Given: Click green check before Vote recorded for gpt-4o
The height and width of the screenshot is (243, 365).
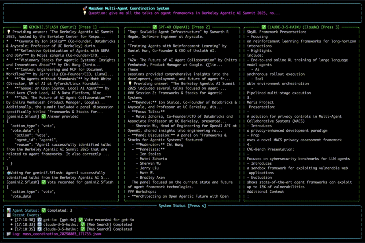Looking at the screenshot, I should [81, 220].
